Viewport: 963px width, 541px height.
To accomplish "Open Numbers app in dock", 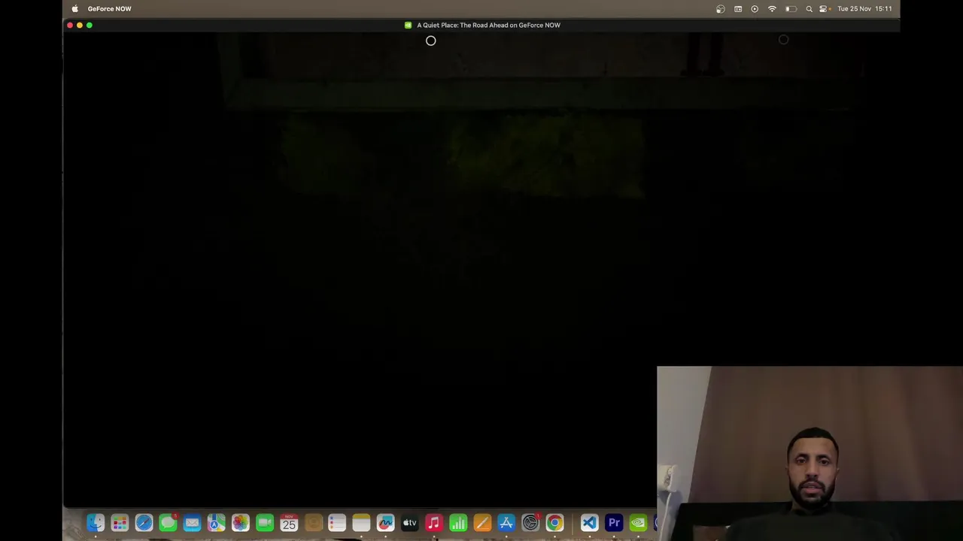I will click(x=457, y=523).
